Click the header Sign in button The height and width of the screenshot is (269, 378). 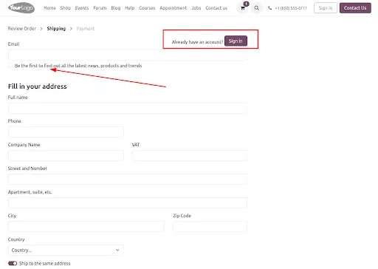326,8
